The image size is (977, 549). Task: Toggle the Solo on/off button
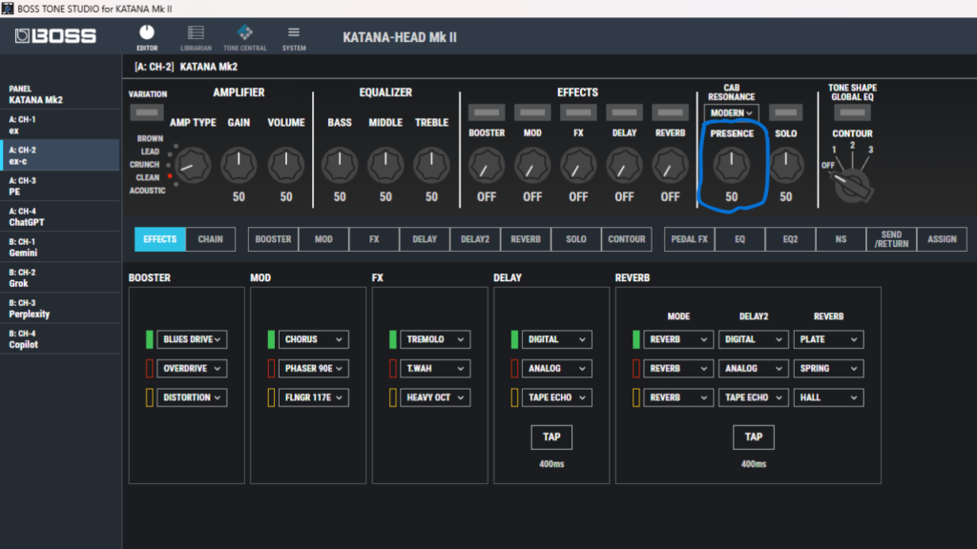pyautogui.click(x=786, y=112)
